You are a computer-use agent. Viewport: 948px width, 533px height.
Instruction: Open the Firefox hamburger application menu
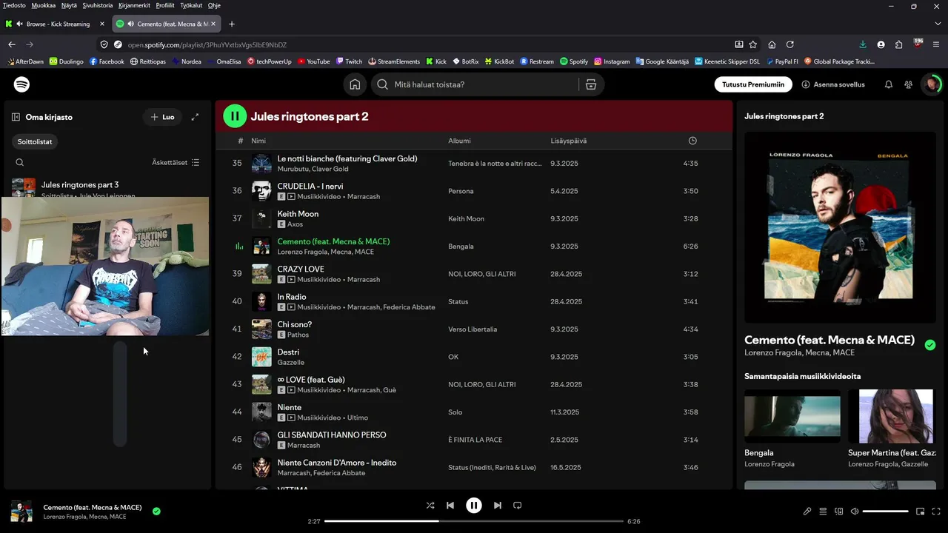pos(938,44)
